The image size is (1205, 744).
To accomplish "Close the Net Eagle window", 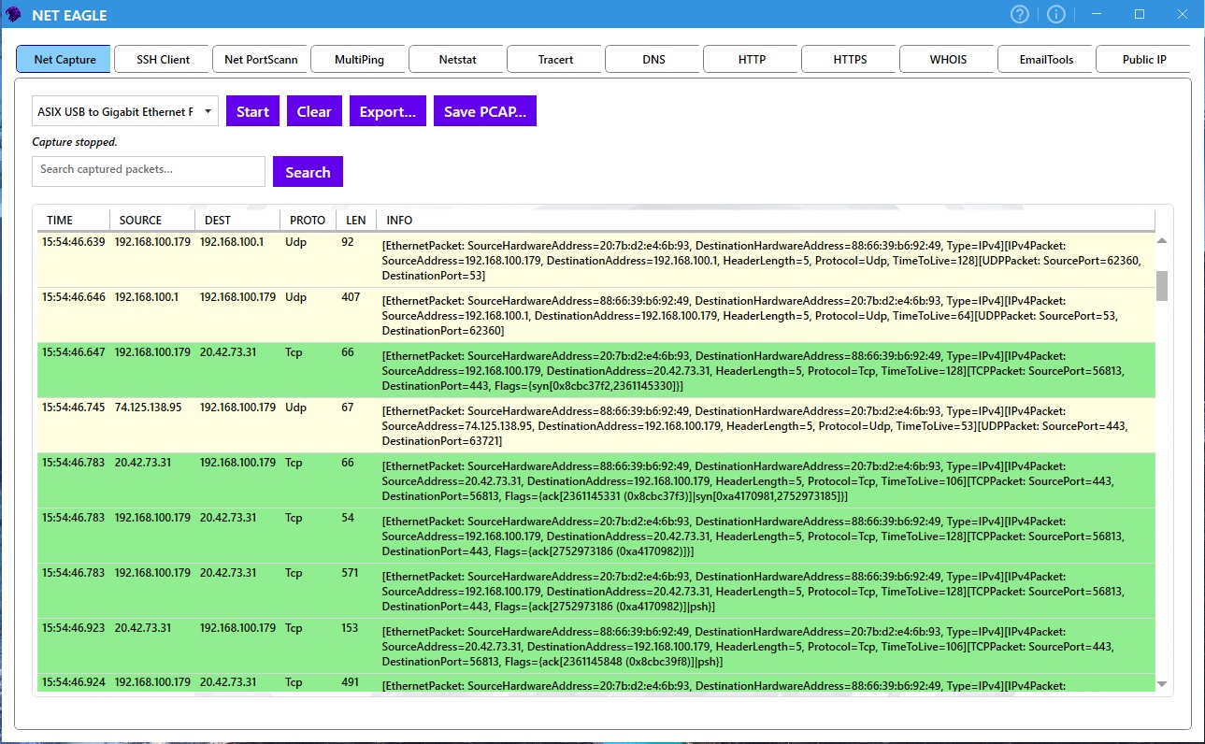I will coord(1183,14).
